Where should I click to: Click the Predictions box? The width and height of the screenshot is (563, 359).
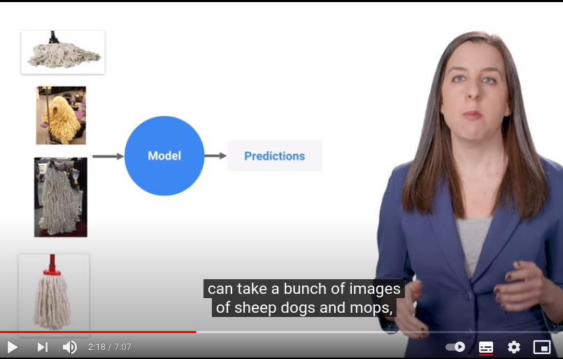pos(274,156)
